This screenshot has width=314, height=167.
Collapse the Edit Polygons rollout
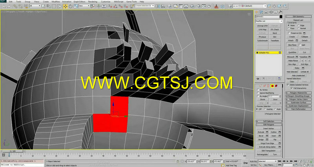[x=269, y=125]
